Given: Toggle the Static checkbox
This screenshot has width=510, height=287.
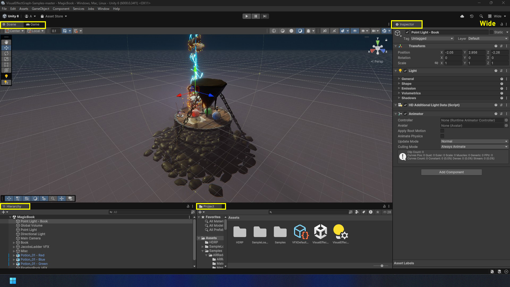Looking at the screenshot, I should 491,32.
